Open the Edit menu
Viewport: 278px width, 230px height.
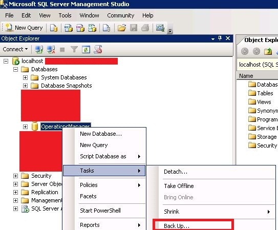click(26, 15)
